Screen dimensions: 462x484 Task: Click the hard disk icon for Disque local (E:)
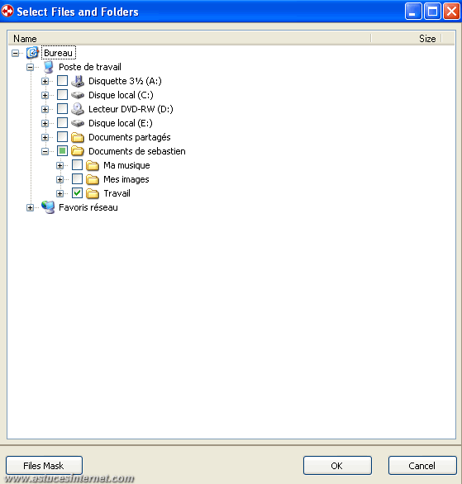[x=78, y=123]
